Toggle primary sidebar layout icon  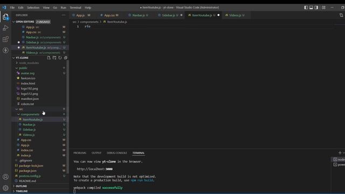[306, 8]
